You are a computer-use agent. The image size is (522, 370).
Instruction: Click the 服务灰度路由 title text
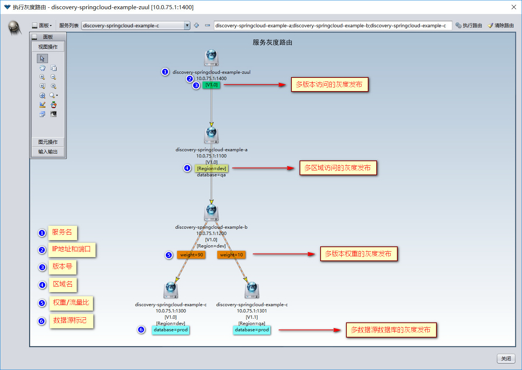pyautogui.click(x=273, y=42)
